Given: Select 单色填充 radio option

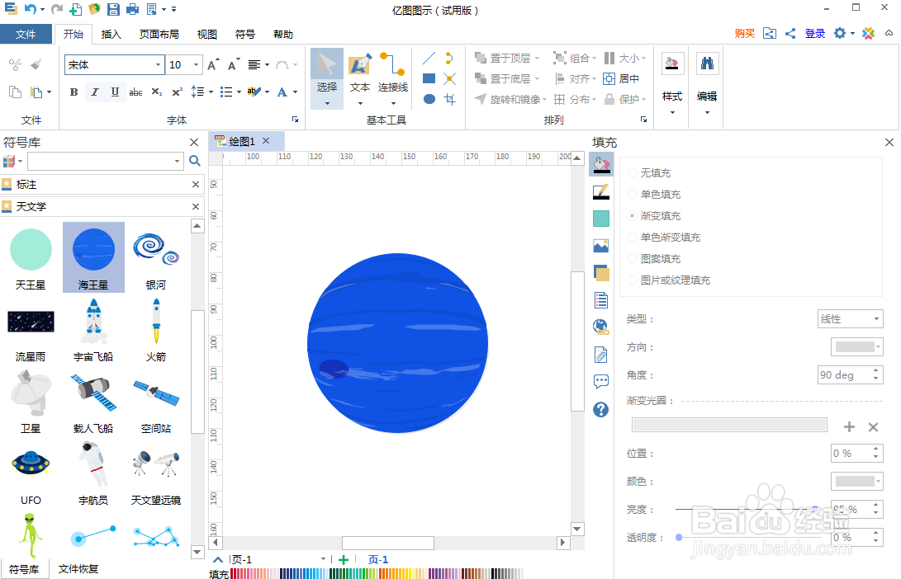Looking at the screenshot, I should point(632,194).
